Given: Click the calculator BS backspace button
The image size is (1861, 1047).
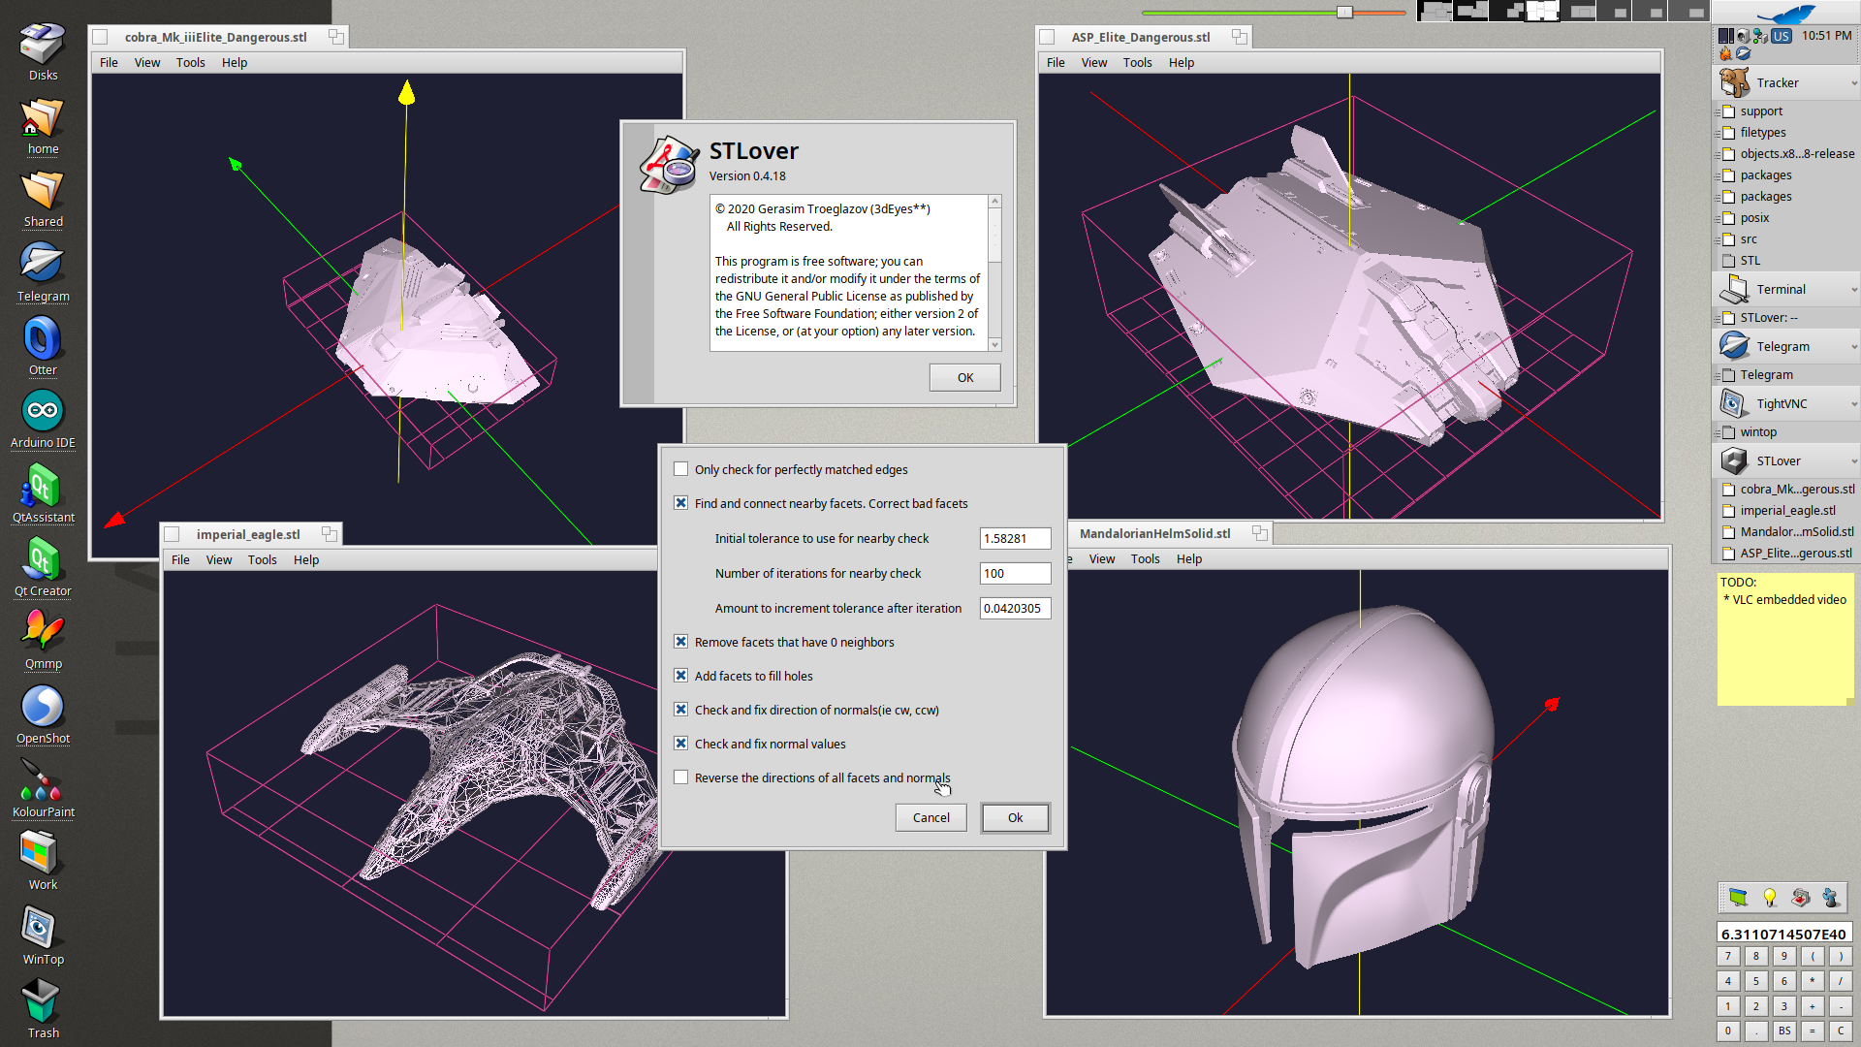Looking at the screenshot, I should click(1784, 1031).
